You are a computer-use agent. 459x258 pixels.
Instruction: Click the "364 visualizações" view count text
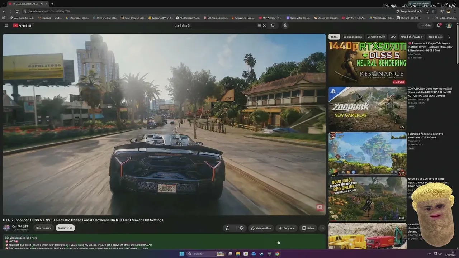(15, 238)
